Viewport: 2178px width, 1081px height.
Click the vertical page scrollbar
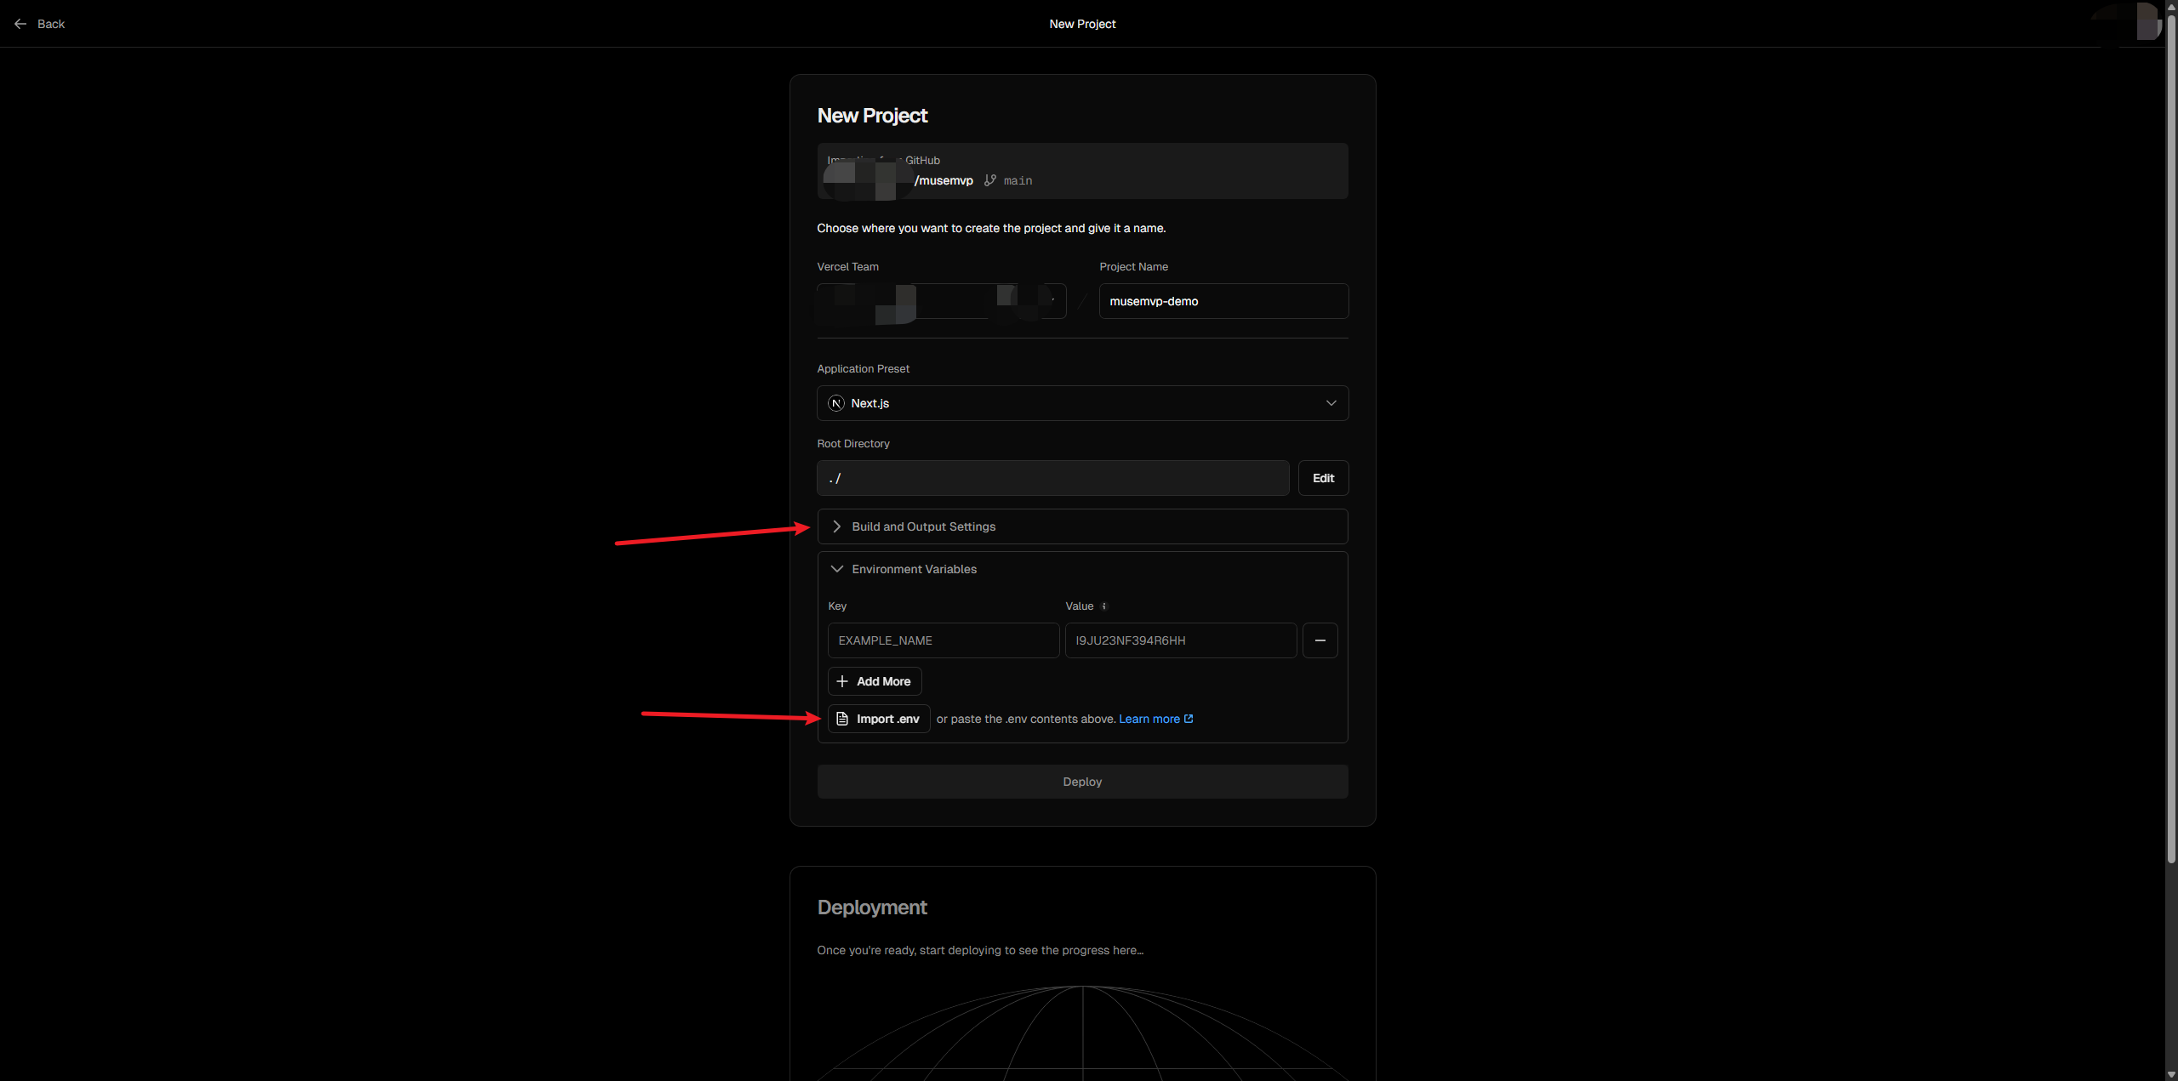point(2171,425)
